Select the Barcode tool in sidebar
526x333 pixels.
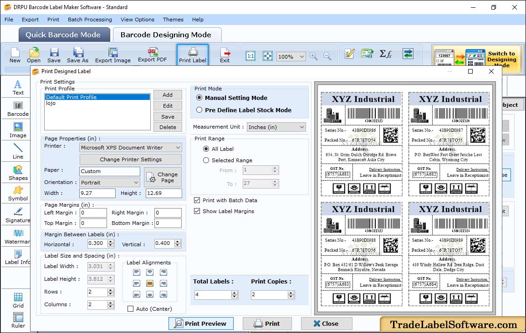tap(18, 109)
